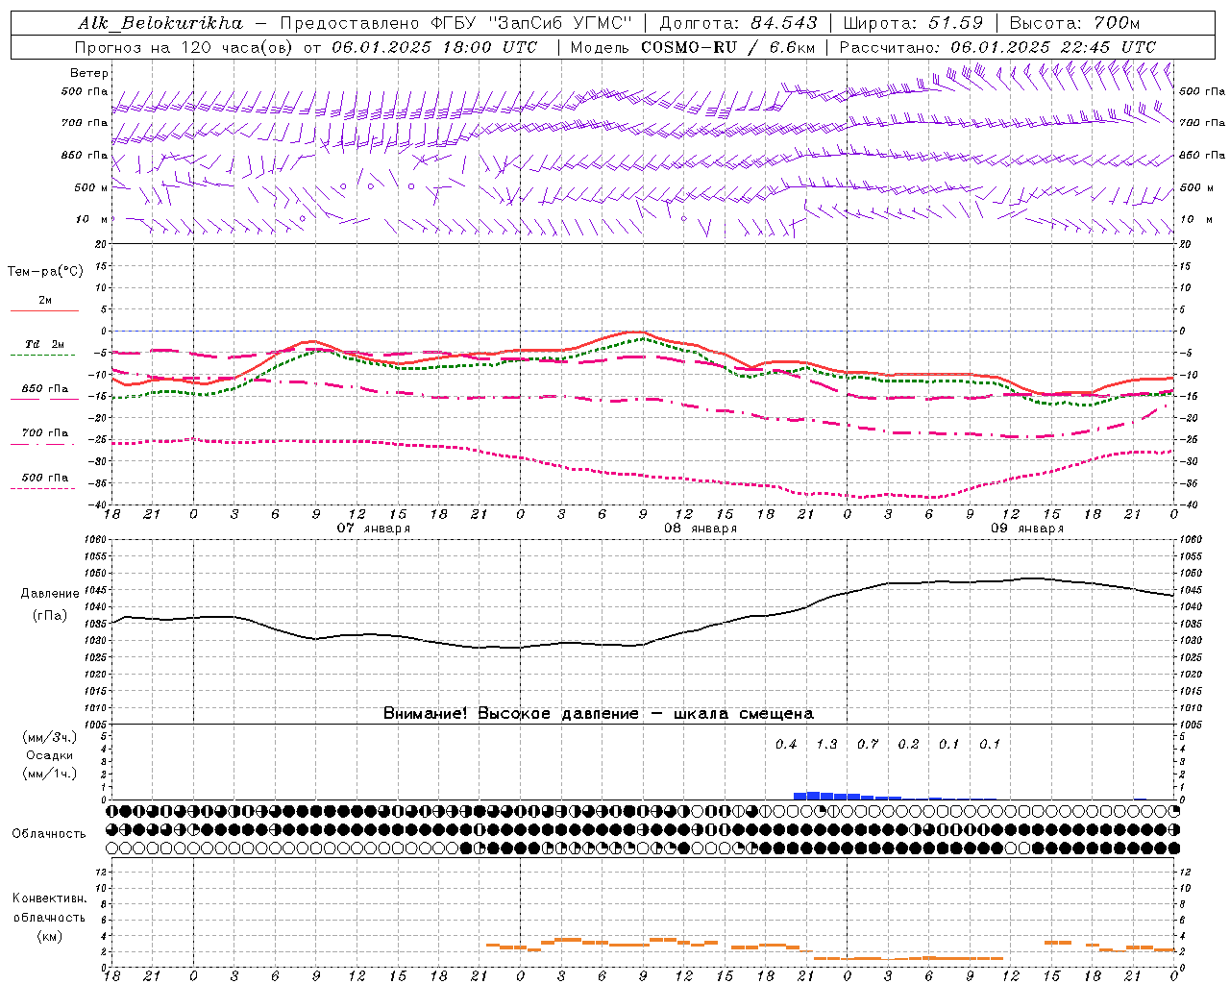Select the "Широта: 51.59" header value
This screenshot has width=1230, height=984.
tap(913, 23)
